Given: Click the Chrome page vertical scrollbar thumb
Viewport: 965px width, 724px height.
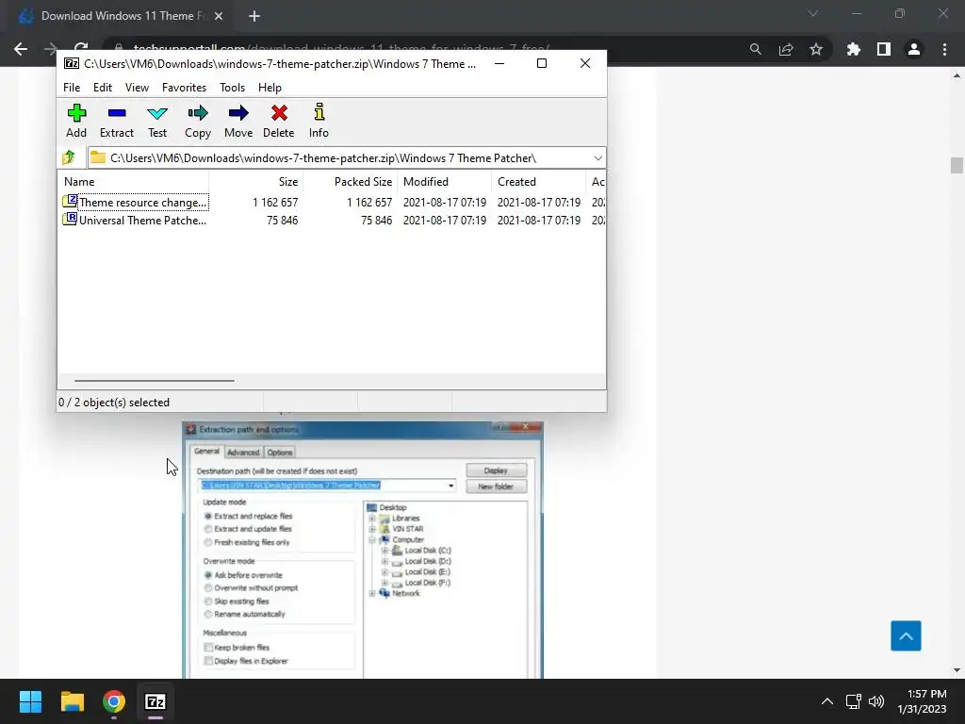Looking at the screenshot, I should point(957,165).
